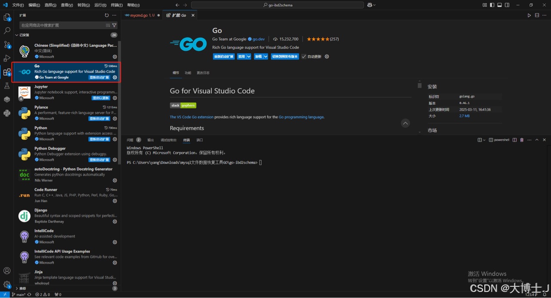Maximize the terminal panel size
Viewport: 551px width, 298px height.
[x=536, y=140]
